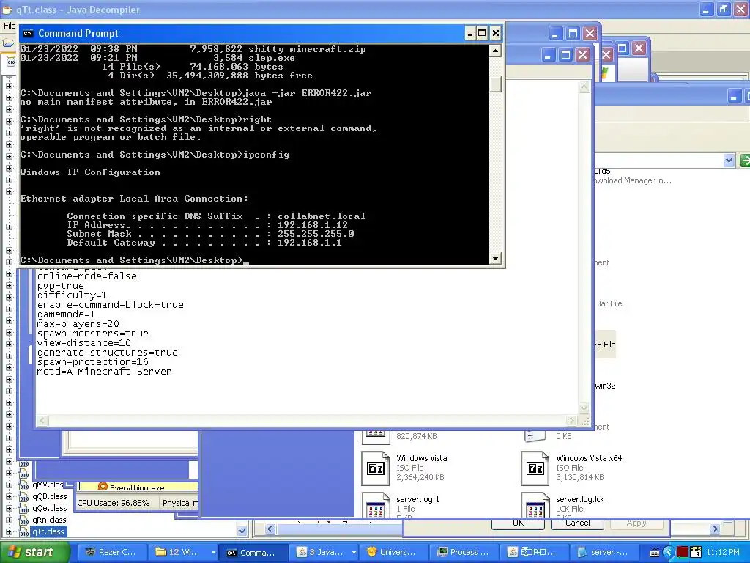Click the gamemode=1 line in Notepad
Screen dimensions: 750x563
point(66,314)
